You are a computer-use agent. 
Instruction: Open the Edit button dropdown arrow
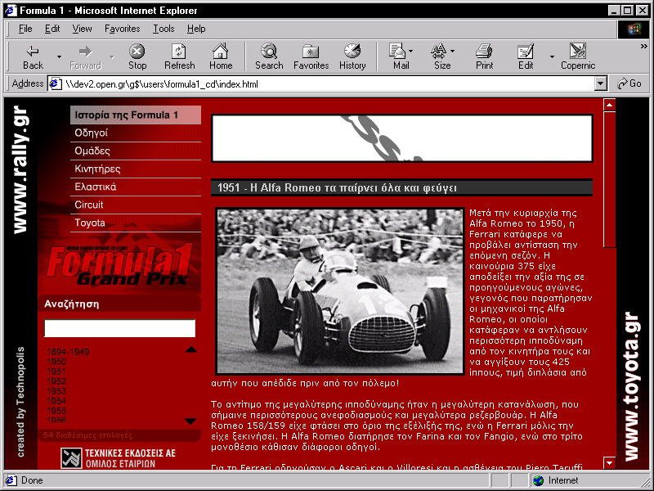click(552, 56)
